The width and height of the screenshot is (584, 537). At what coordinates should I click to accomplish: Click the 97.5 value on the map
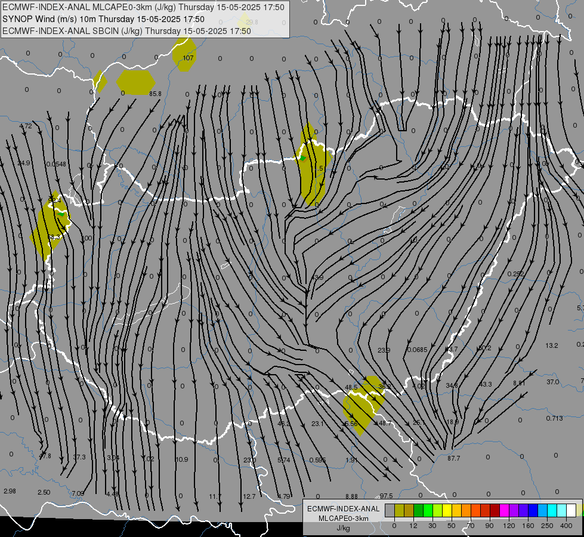[386, 496]
